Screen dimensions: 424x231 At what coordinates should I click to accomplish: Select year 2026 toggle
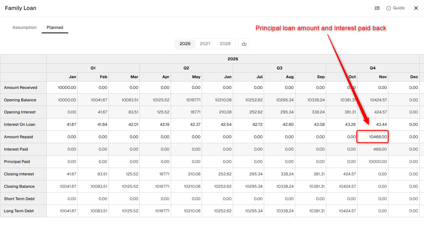coord(185,44)
